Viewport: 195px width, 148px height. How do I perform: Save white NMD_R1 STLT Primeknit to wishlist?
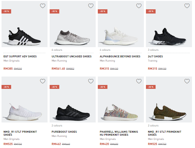click(x=43, y=81)
